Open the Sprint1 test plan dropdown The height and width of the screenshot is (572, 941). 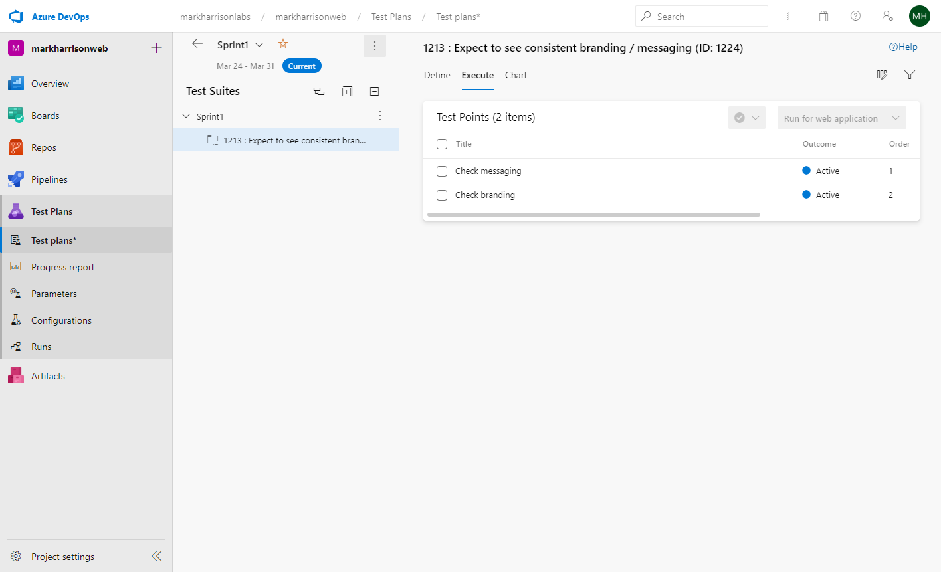point(259,45)
